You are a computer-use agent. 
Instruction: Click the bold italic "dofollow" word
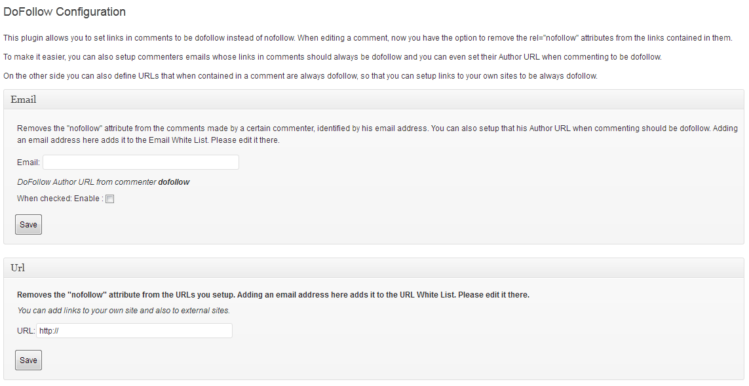[174, 182]
